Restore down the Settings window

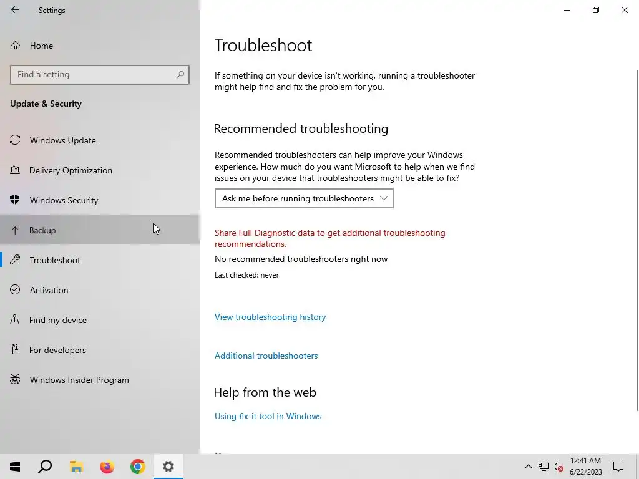tap(596, 10)
